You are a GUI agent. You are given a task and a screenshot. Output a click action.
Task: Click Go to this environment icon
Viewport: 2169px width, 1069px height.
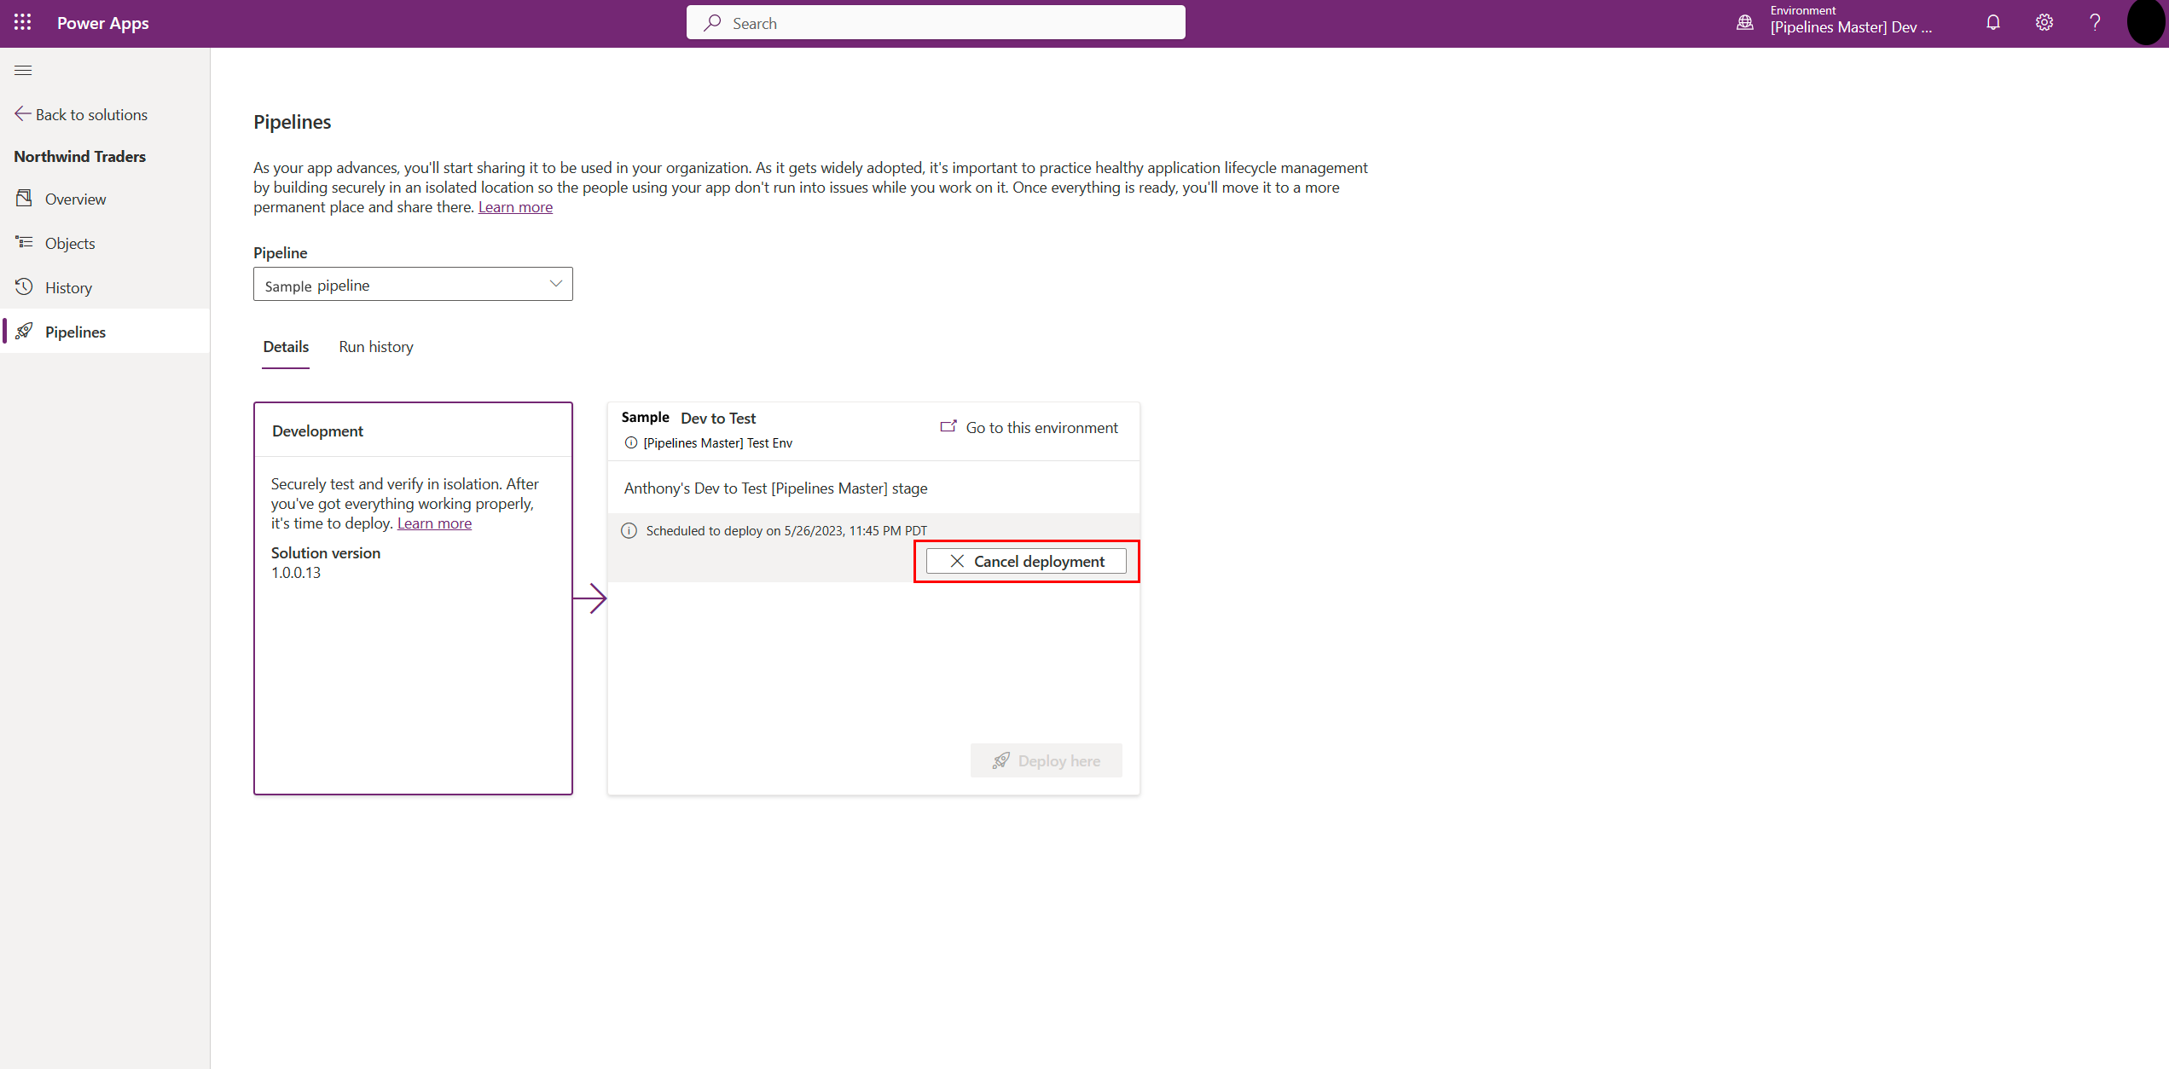pyautogui.click(x=950, y=426)
